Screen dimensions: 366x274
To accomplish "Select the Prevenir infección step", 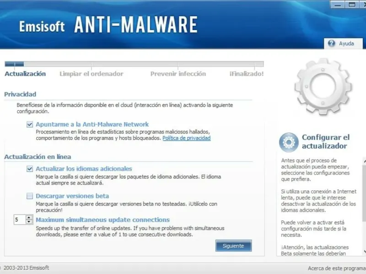I will [178, 74].
